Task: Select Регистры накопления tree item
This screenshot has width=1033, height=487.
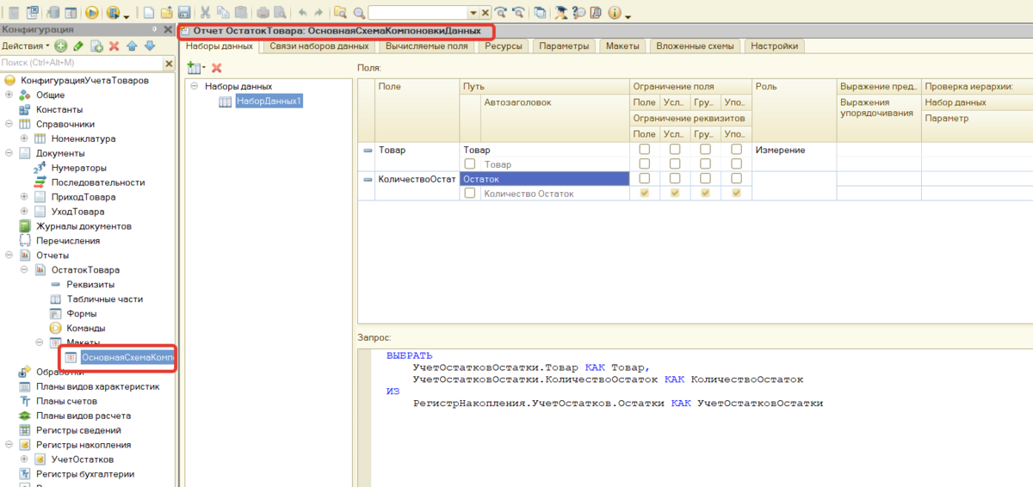Action: coord(84,445)
